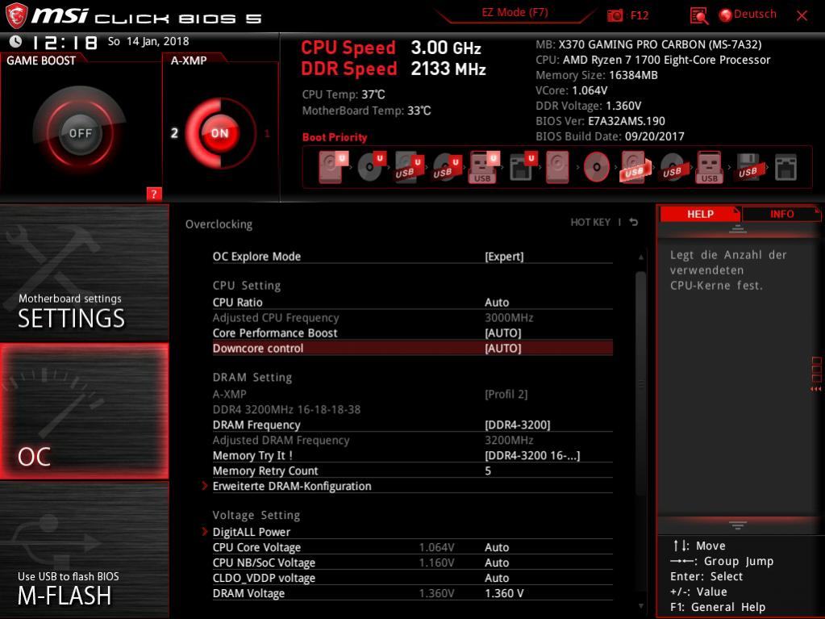Change CLDO_VDDP voltage Auto setting
Image resolution: width=825 pixels, height=619 pixels.
click(413, 578)
